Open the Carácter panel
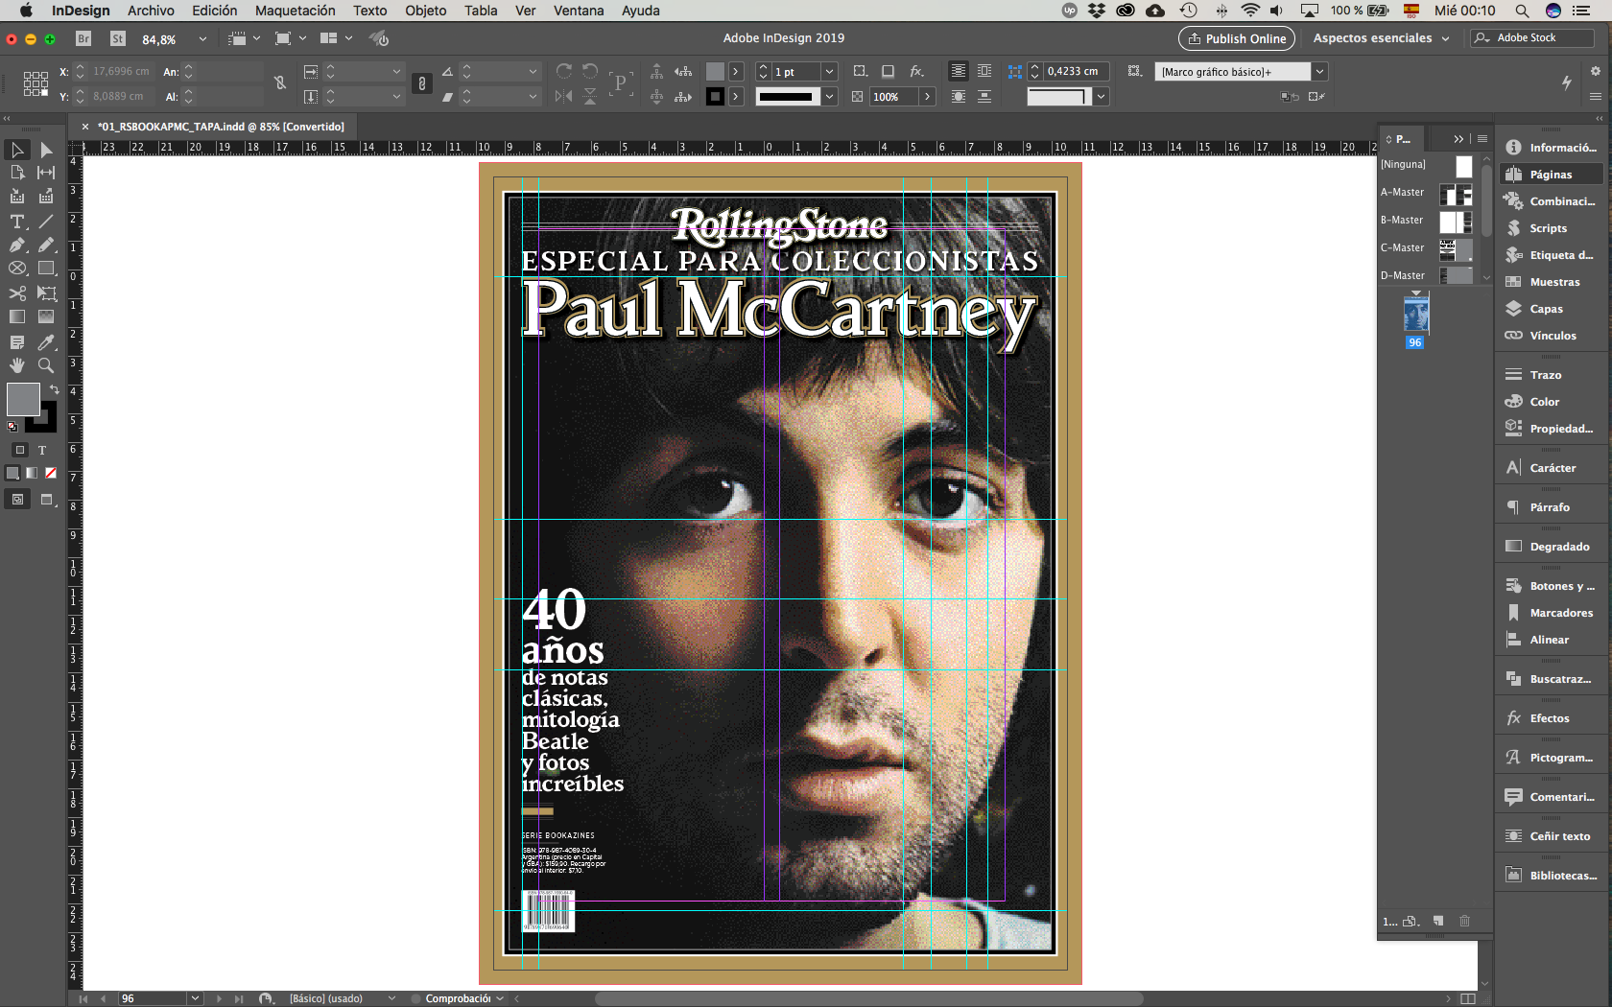1612x1007 pixels. coord(1551,468)
